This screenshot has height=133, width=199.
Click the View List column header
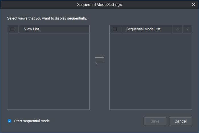[32, 29]
